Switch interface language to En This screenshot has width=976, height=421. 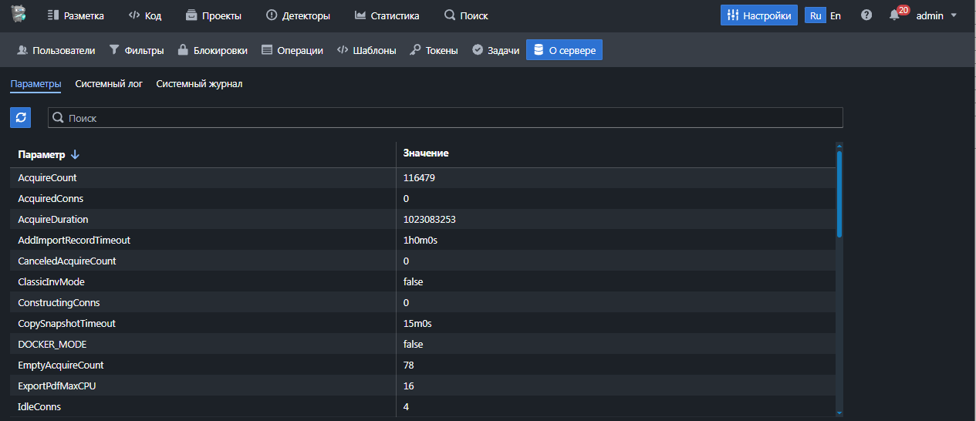pyautogui.click(x=836, y=15)
